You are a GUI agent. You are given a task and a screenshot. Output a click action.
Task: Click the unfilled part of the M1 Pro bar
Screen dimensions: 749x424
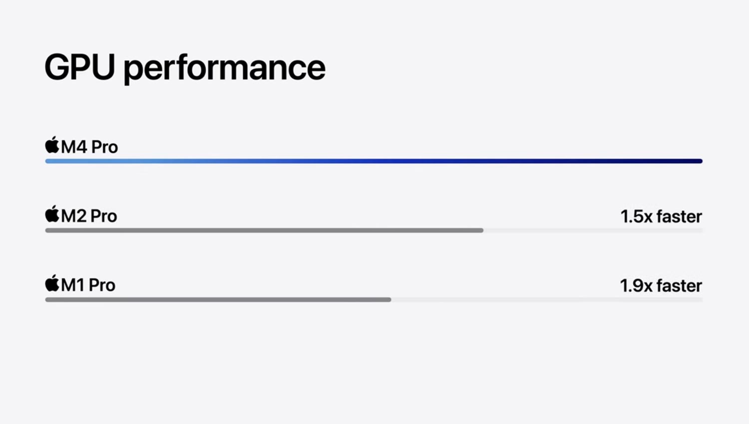(x=547, y=300)
